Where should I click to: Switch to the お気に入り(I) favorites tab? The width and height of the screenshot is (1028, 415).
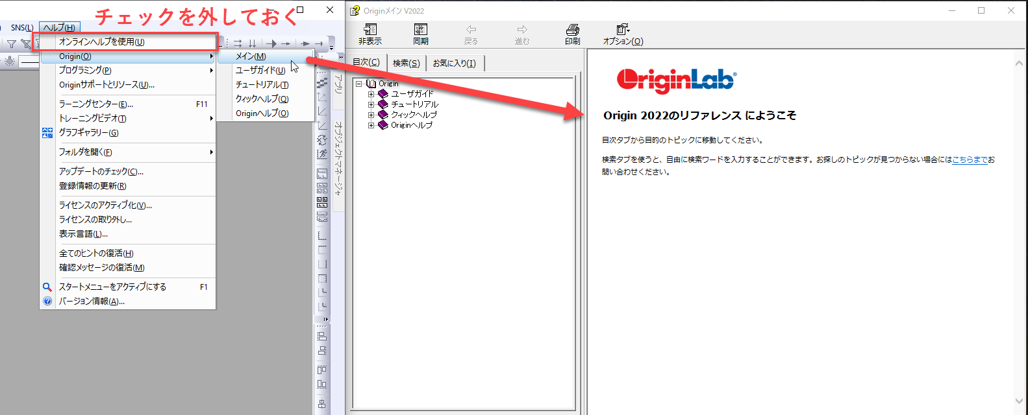[x=455, y=63]
